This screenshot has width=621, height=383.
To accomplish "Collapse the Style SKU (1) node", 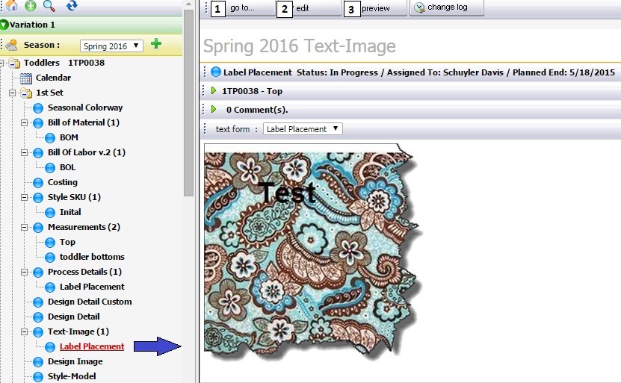I will click(24, 197).
